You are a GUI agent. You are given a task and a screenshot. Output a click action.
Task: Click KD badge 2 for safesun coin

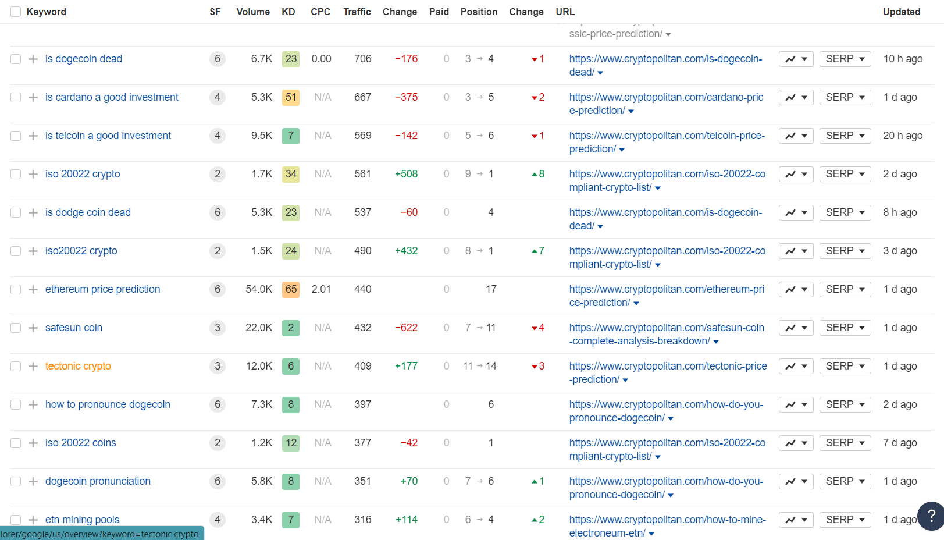point(291,328)
